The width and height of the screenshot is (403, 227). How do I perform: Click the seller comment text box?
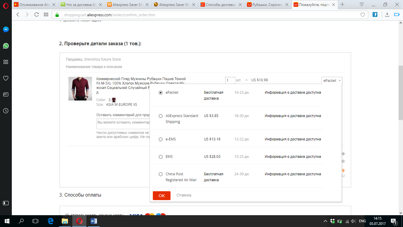point(123,124)
